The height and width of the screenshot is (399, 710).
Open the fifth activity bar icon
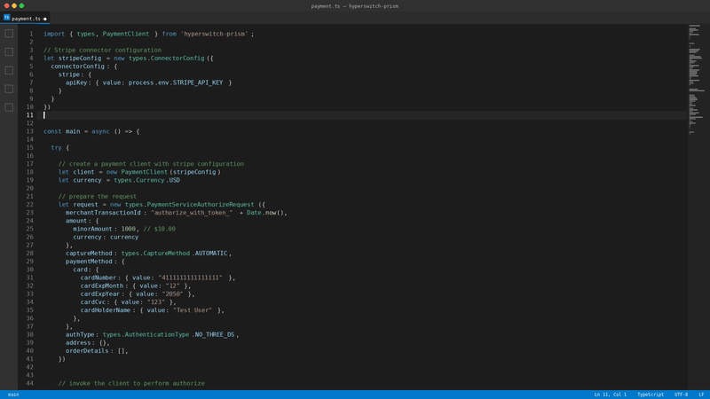tap(9, 107)
